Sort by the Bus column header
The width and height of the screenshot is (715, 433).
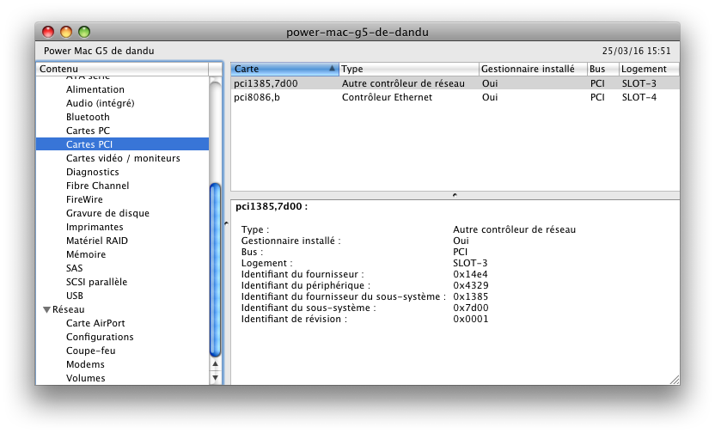click(602, 69)
